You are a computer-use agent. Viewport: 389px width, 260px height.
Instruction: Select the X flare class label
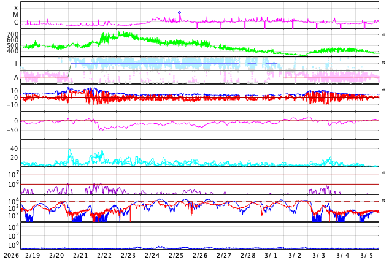pyautogui.click(x=16, y=8)
